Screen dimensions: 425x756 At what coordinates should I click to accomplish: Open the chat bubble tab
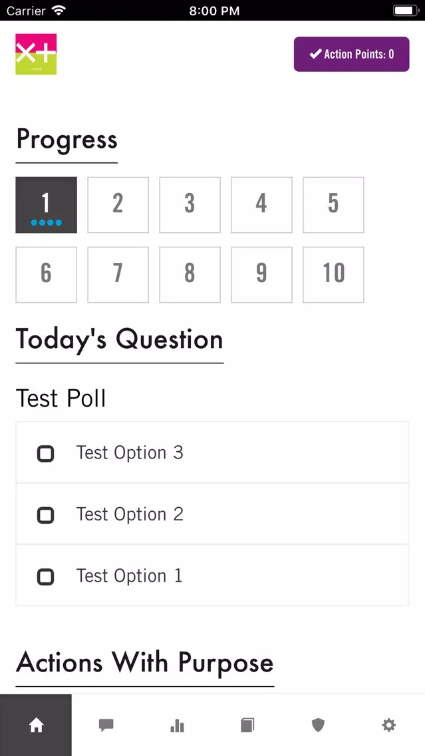point(106,725)
